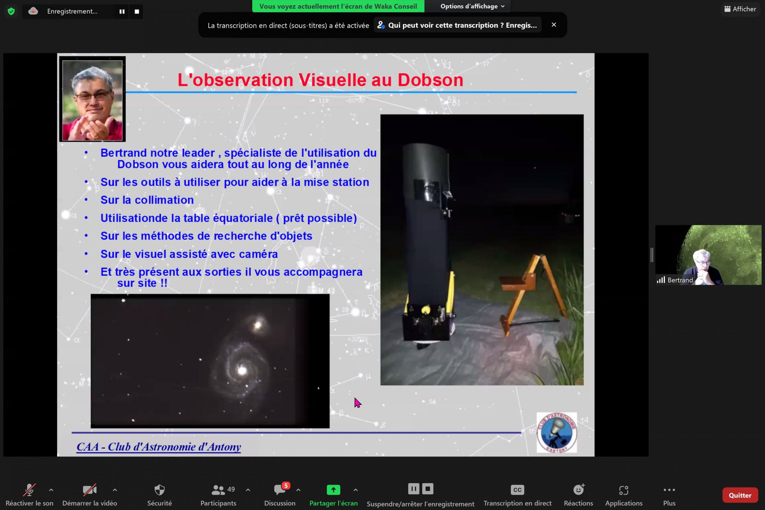Pause recording from top-left indicator
Viewport: 765px width, 510px height.
click(x=122, y=11)
